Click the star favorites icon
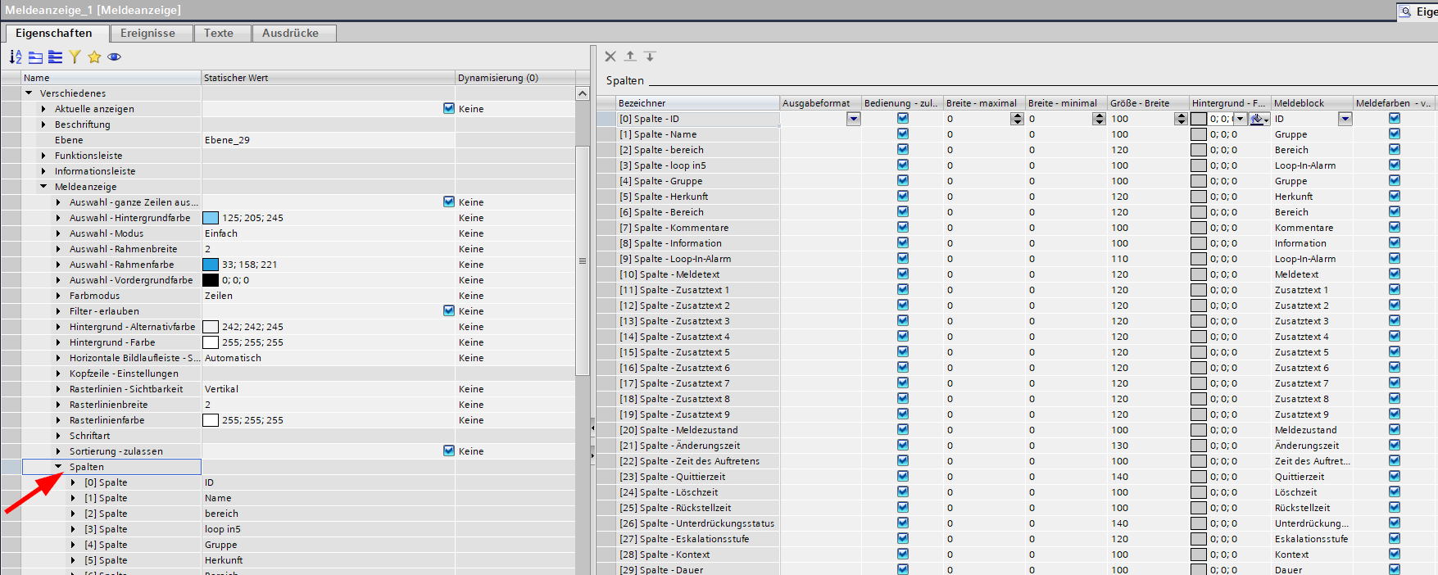Viewport: 1438px width, 575px height. pos(94,57)
